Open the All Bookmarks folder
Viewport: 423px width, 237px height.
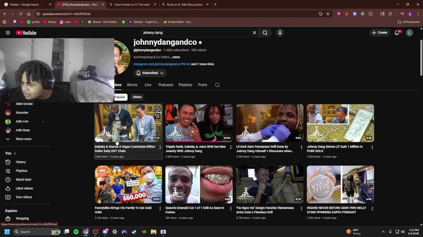[x=409, y=22]
